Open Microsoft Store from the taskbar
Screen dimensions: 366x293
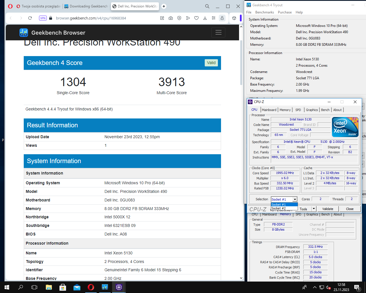(x=63, y=287)
